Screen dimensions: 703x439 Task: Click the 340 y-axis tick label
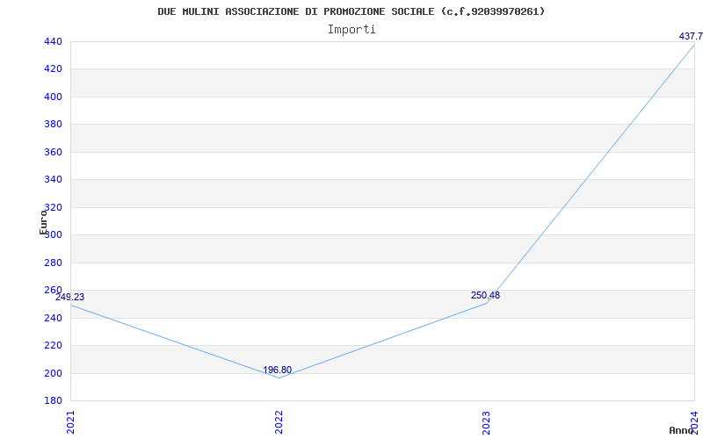click(x=53, y=180)
